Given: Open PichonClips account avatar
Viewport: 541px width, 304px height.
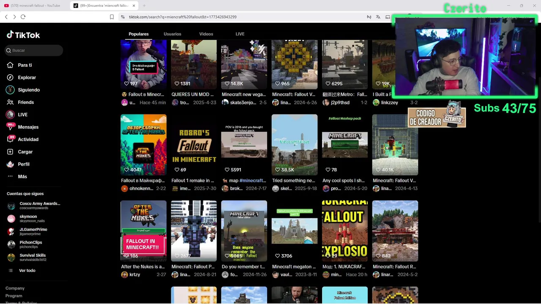Looking at the screenshot, I should click(11, 244).
